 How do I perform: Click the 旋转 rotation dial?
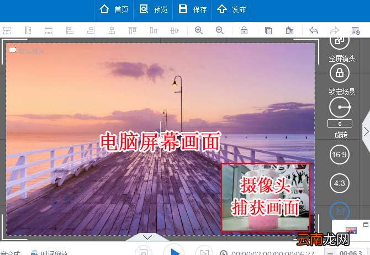tap(340, 107)
